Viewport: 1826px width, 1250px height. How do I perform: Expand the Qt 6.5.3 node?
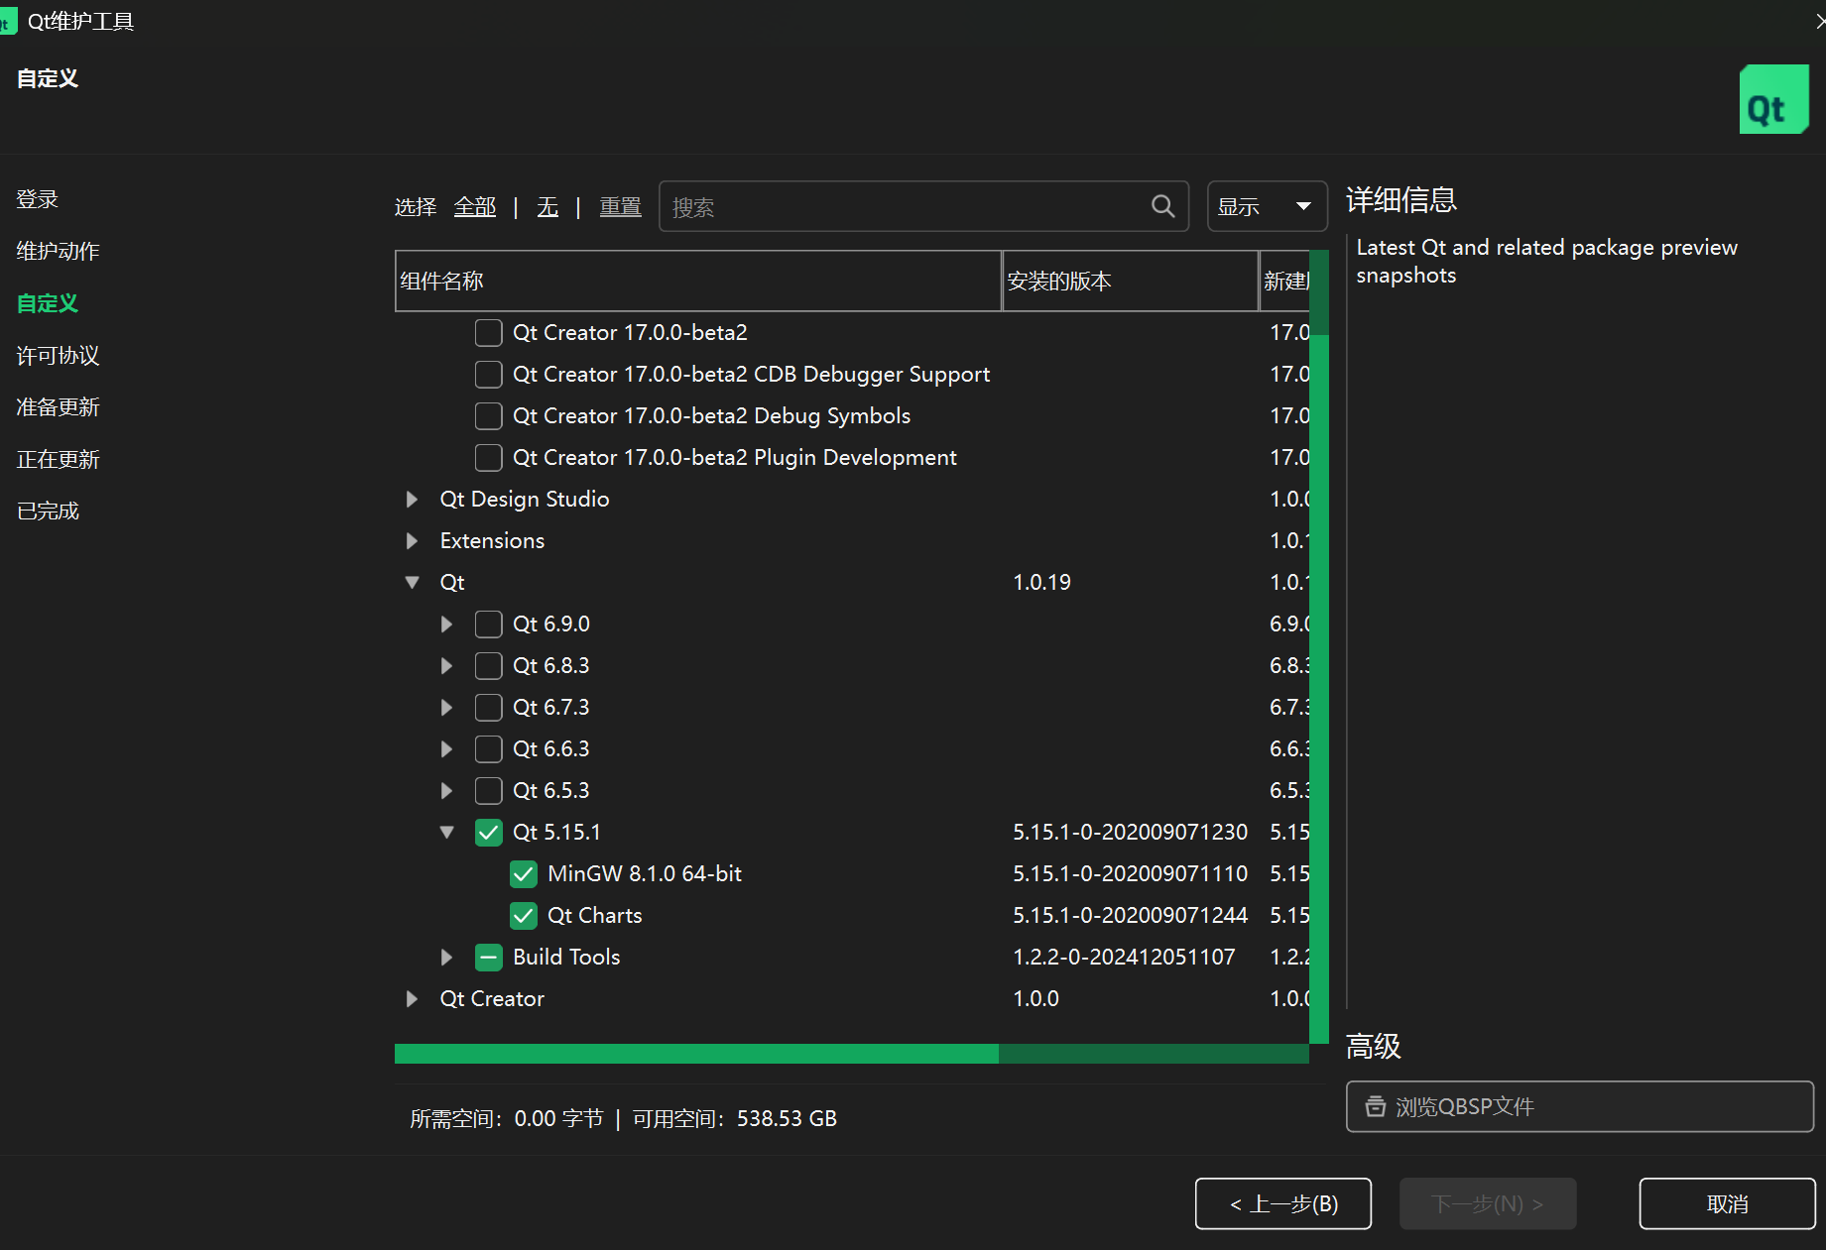(446, 791)
